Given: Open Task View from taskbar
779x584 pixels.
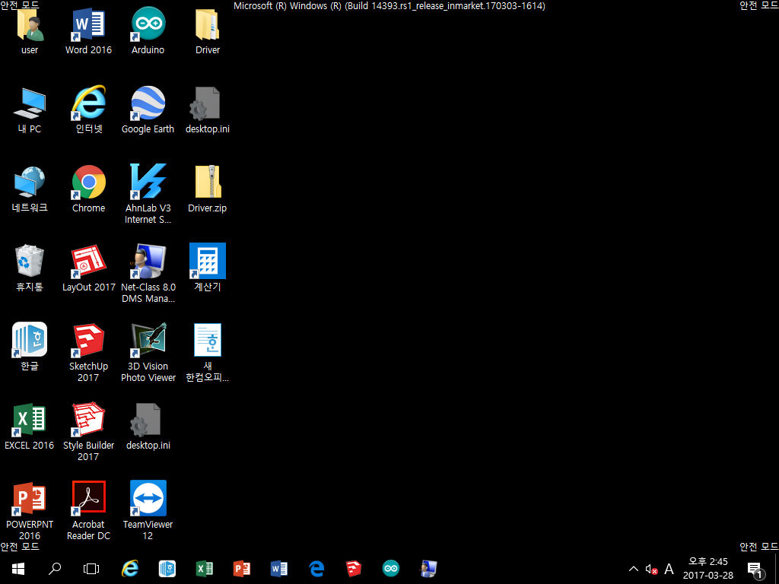Looking at the screenshot, I should [91, 569].
